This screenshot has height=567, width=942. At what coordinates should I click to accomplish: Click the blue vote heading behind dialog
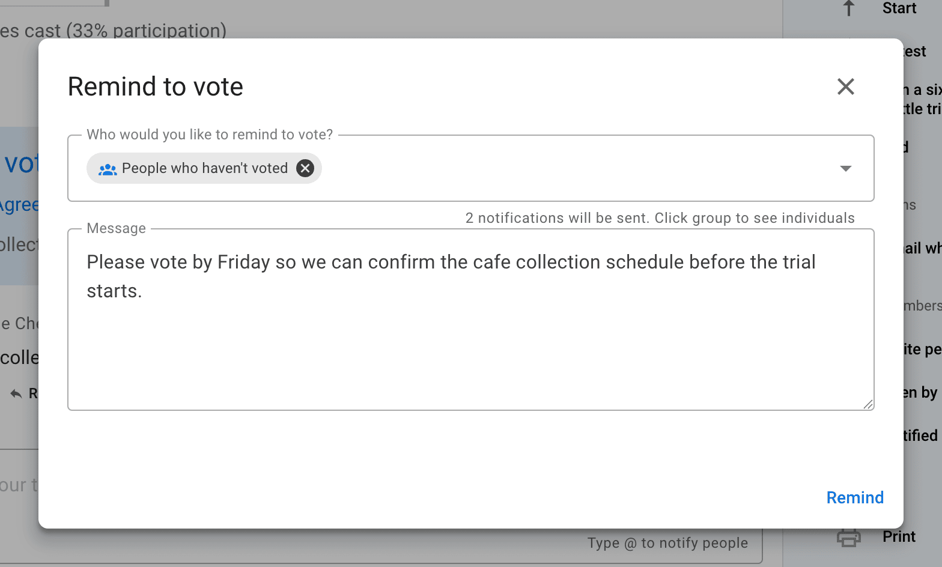tap(21, 163)
